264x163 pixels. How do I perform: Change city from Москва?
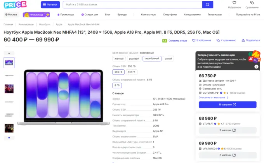click(x=11, y=15)
